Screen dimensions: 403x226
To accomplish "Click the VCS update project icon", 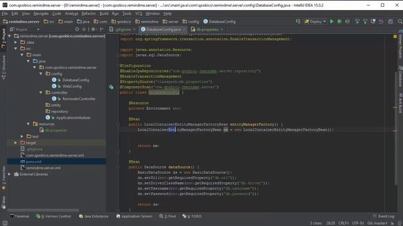I will point(357,21).
